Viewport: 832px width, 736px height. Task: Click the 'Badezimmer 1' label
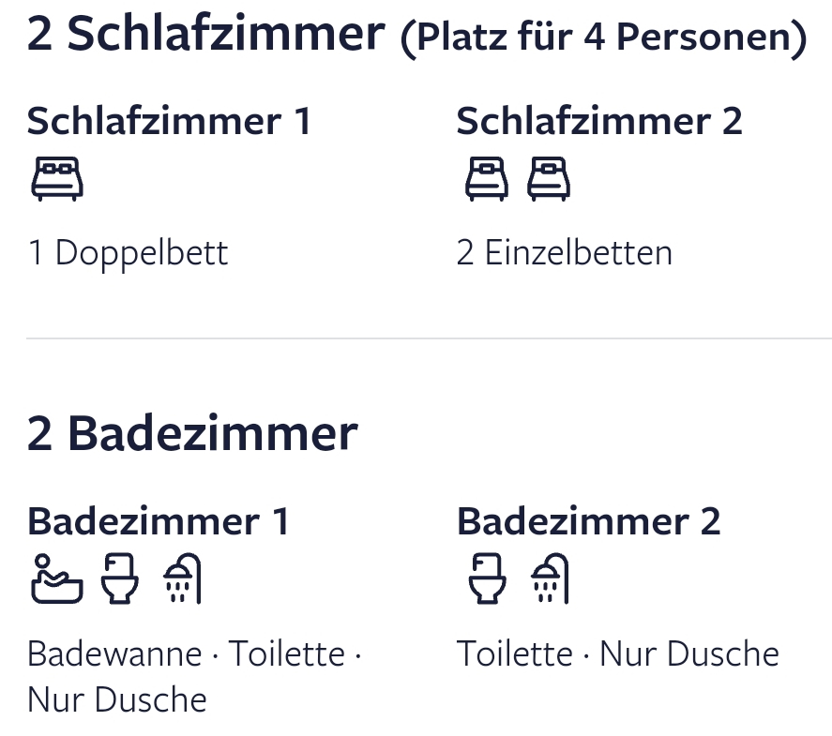pos(158,521)
